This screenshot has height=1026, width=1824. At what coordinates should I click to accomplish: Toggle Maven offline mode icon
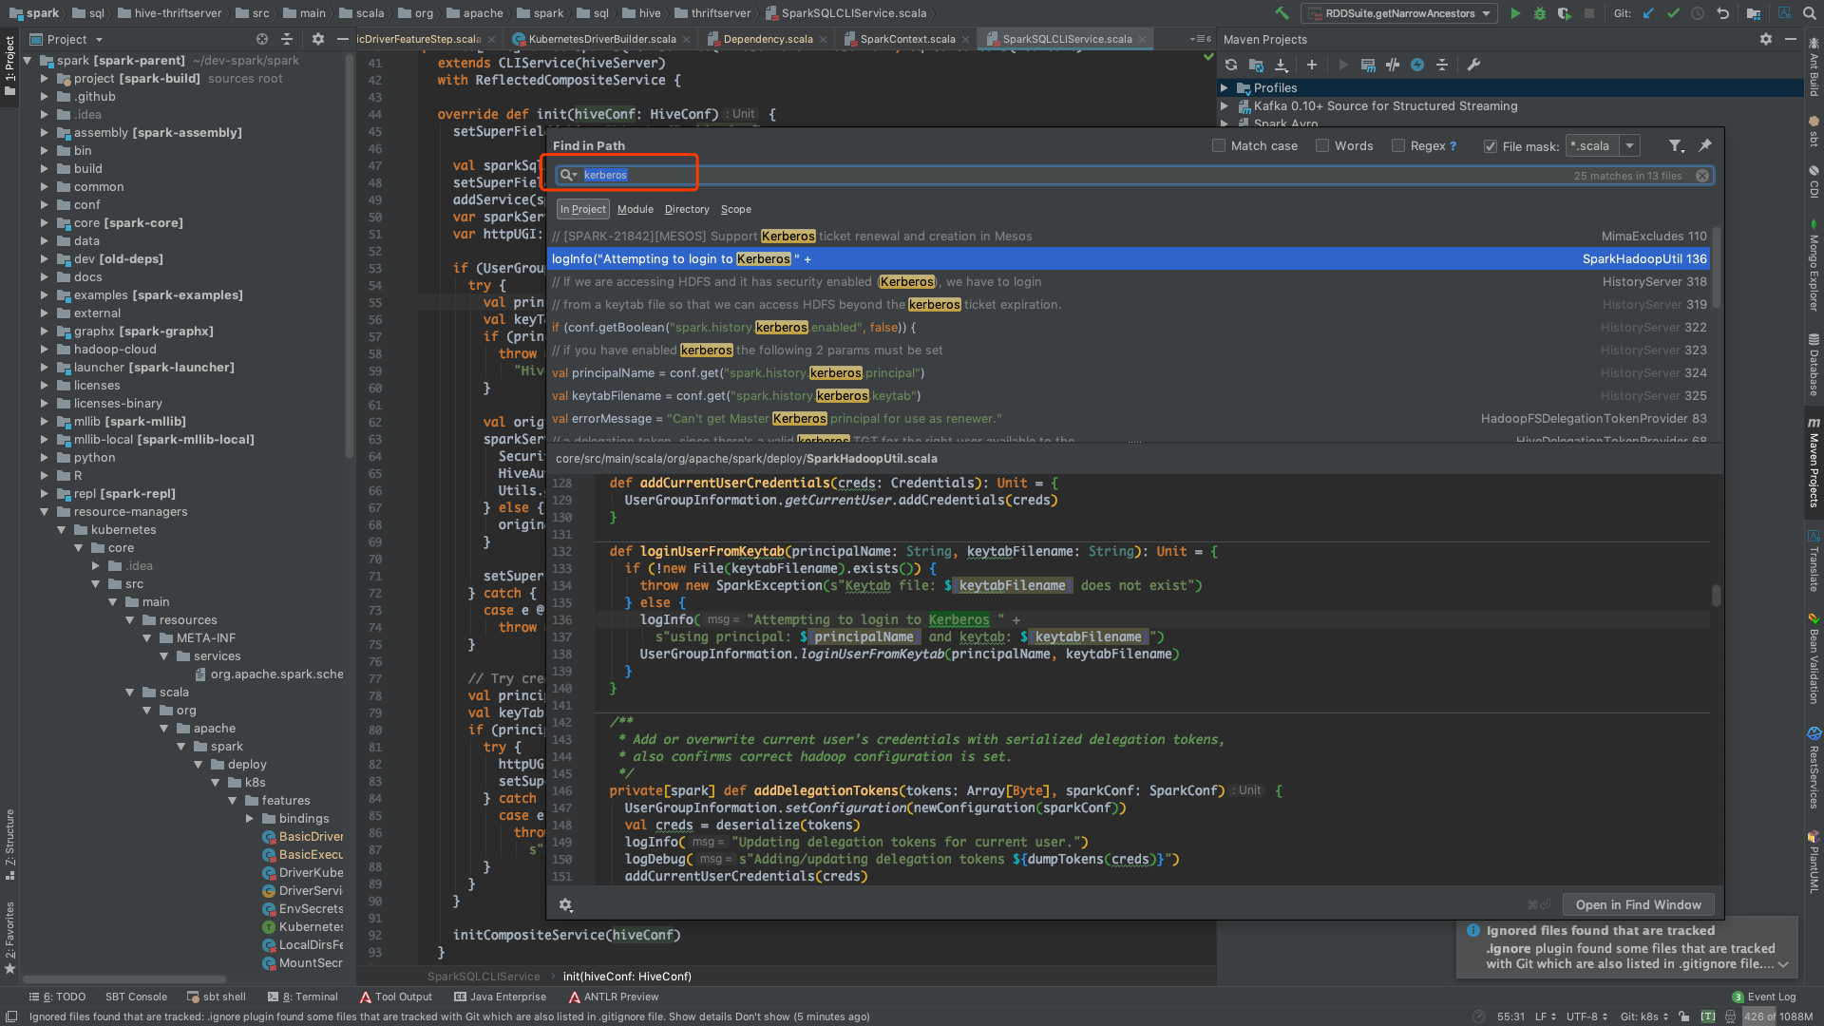(x=1393, y=65)
